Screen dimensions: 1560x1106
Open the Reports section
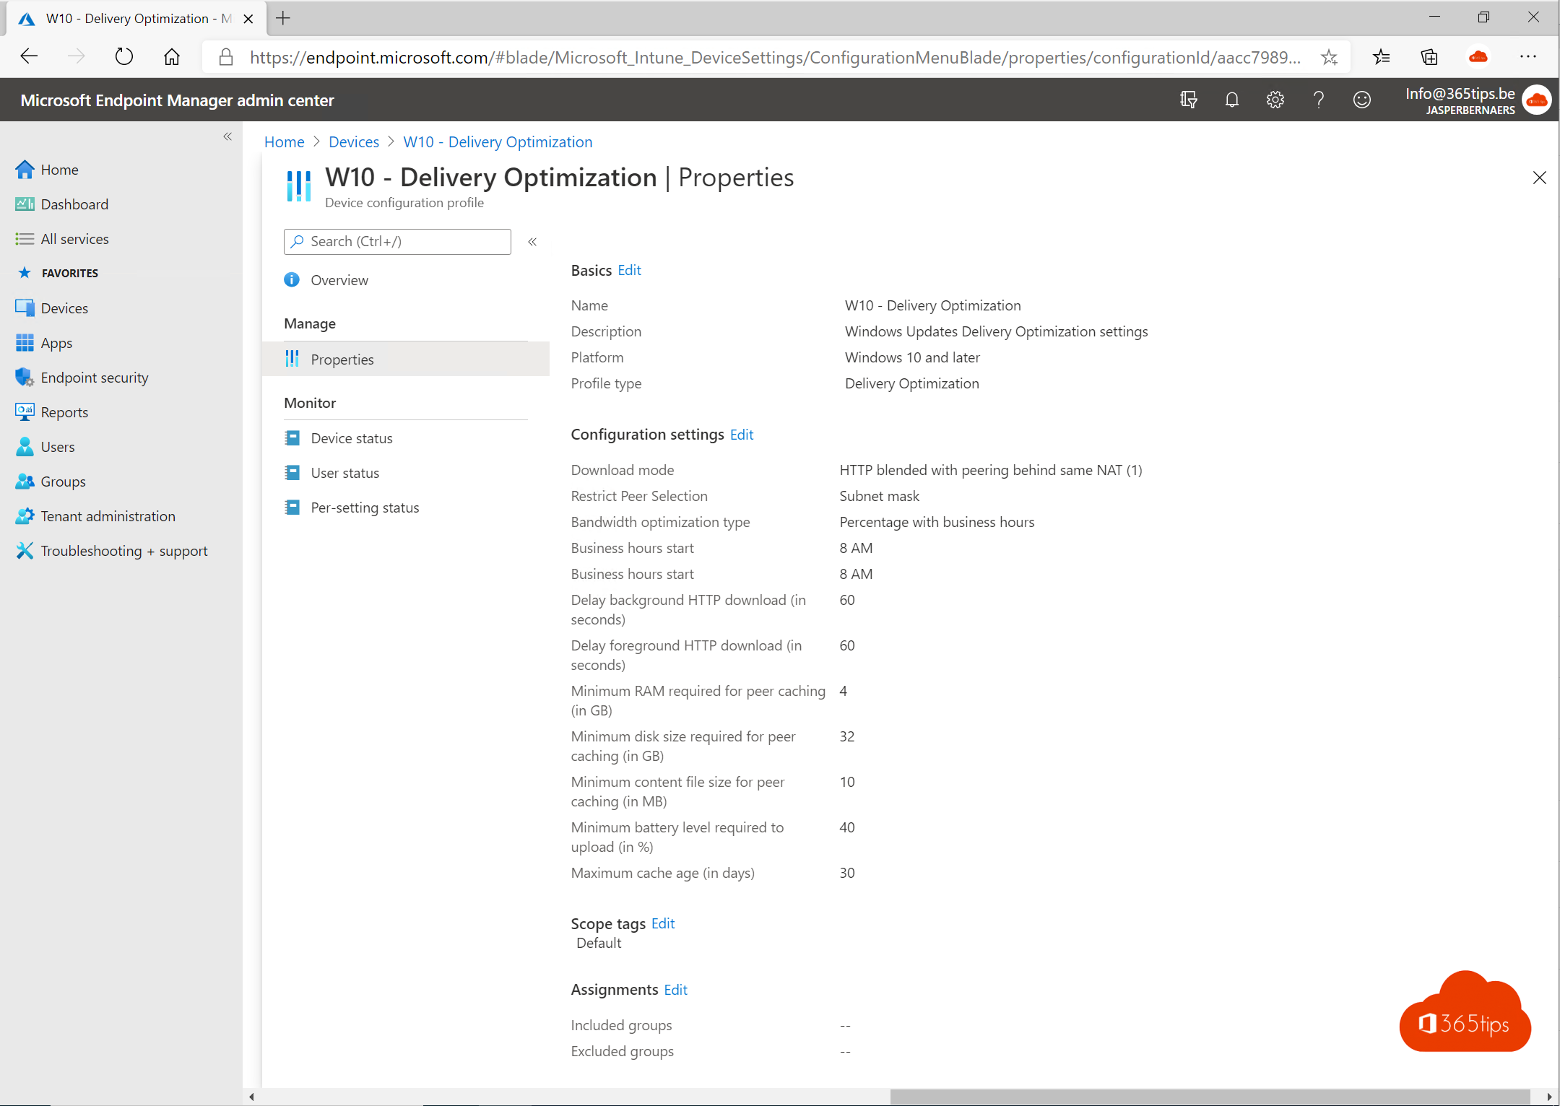(x=64, y=412)
